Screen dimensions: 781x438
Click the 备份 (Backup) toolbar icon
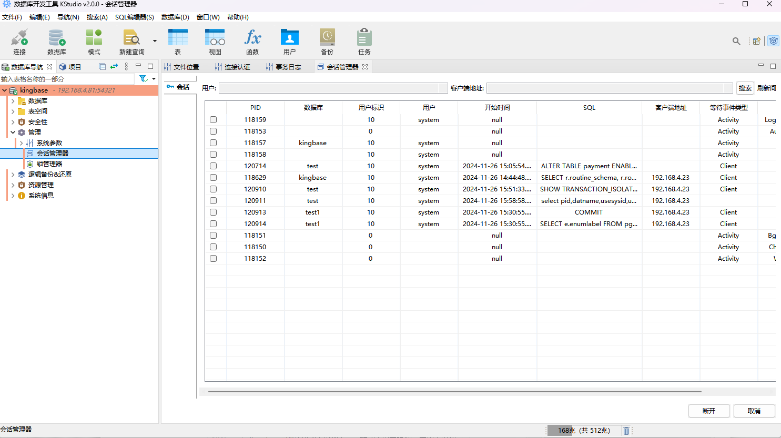[x=327, y=38]
